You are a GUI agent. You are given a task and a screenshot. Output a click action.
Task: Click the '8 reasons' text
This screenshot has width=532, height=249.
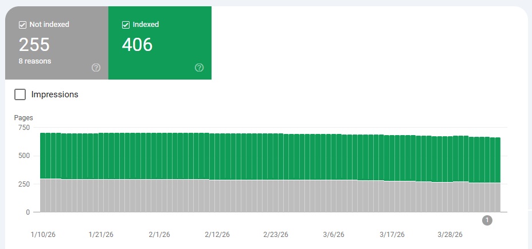35,61
